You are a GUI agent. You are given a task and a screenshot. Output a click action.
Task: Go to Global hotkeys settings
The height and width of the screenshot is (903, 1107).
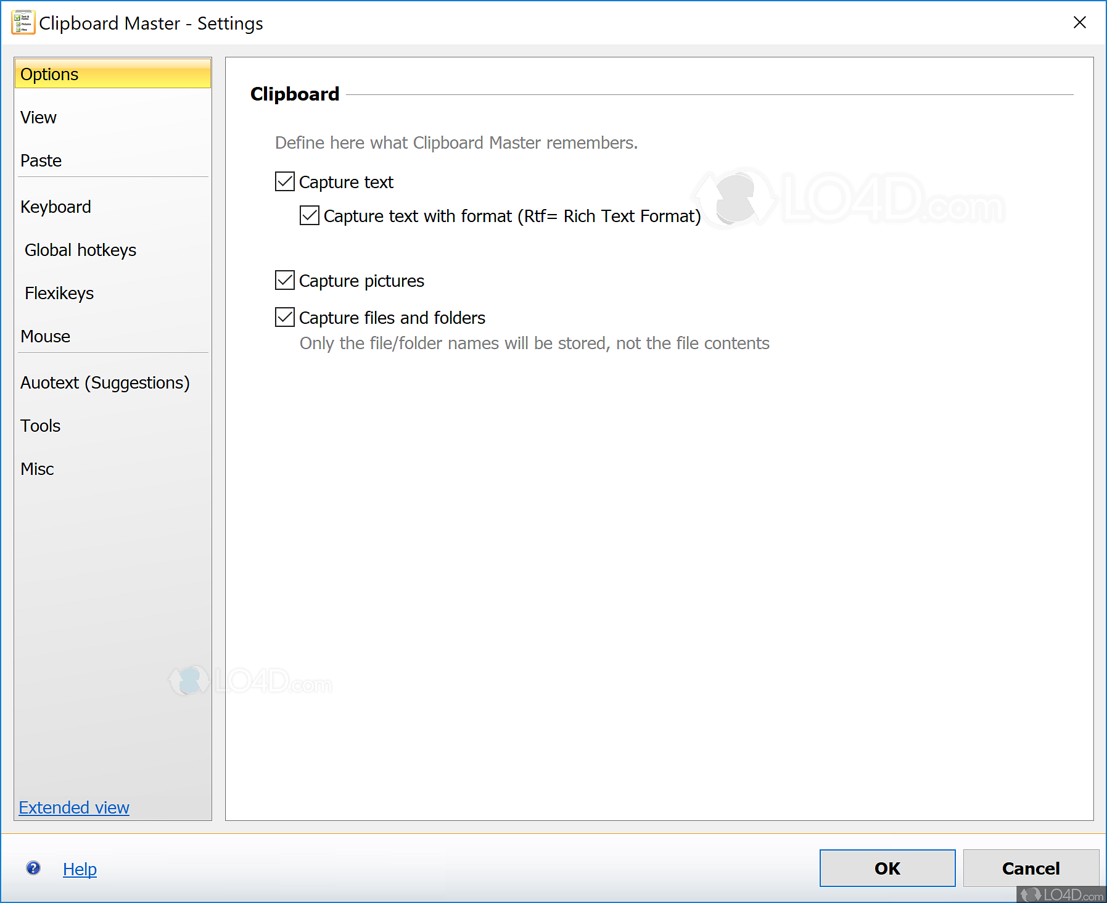[x=113, y=250]
